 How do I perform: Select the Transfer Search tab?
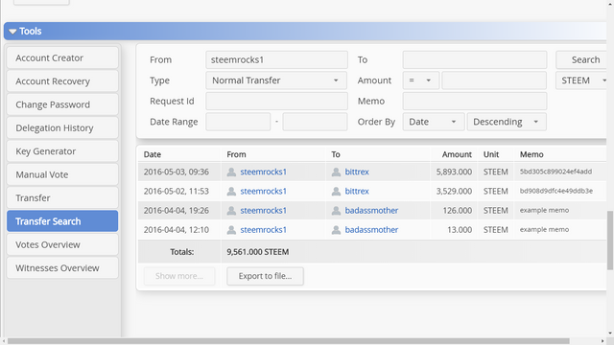click(62, 221)
